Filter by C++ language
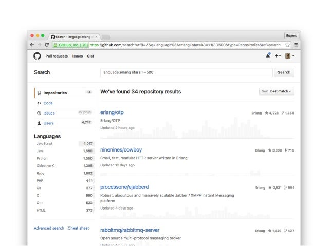This screenshot has width=328, height=246. (x=64, y=203)
